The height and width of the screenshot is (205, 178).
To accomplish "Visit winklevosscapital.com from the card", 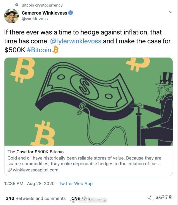I will 36,170.
